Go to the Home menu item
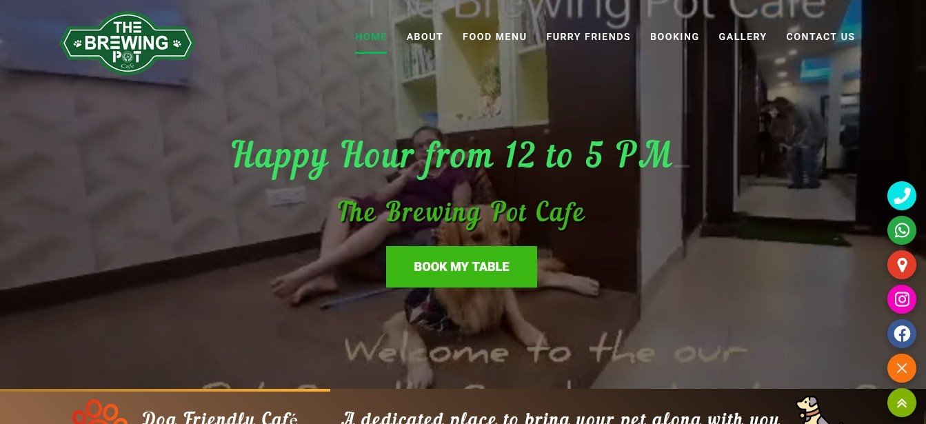The height and width of the screenshot is (424, 926). pos(371,37)
